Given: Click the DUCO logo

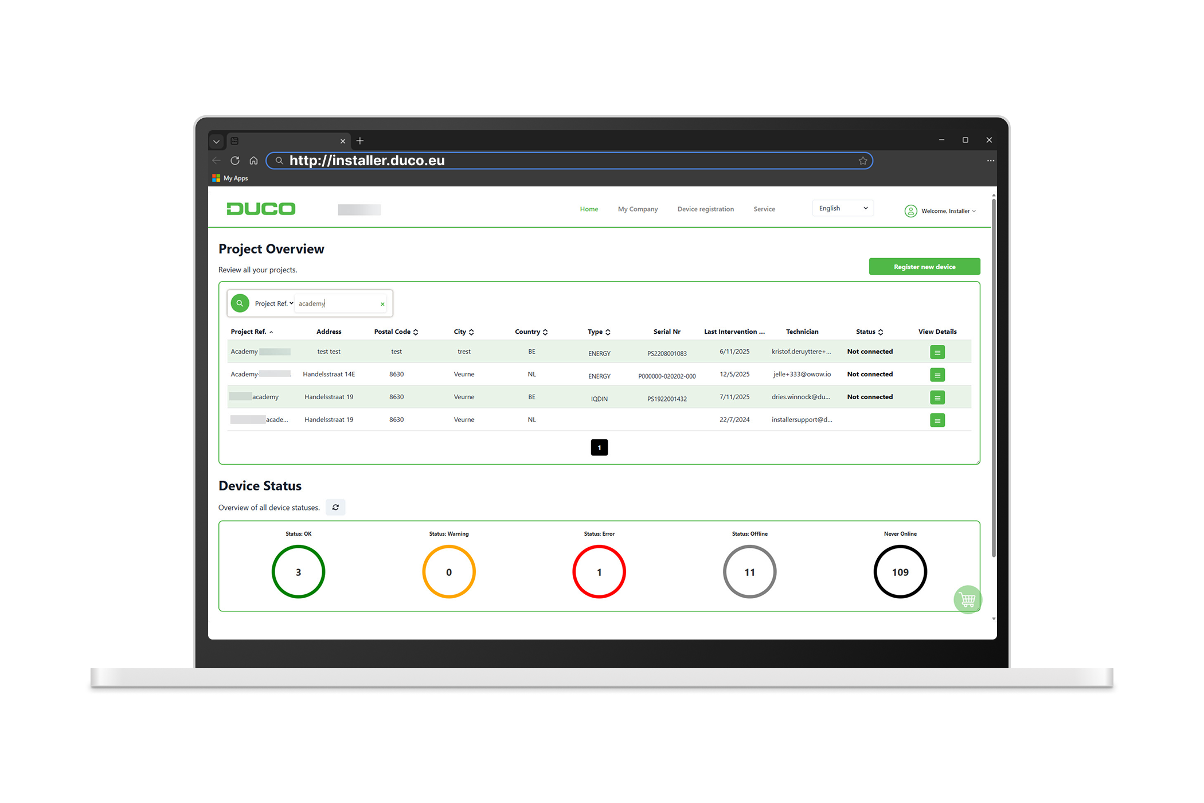Looking at the screenshot, I should point(261,208).
